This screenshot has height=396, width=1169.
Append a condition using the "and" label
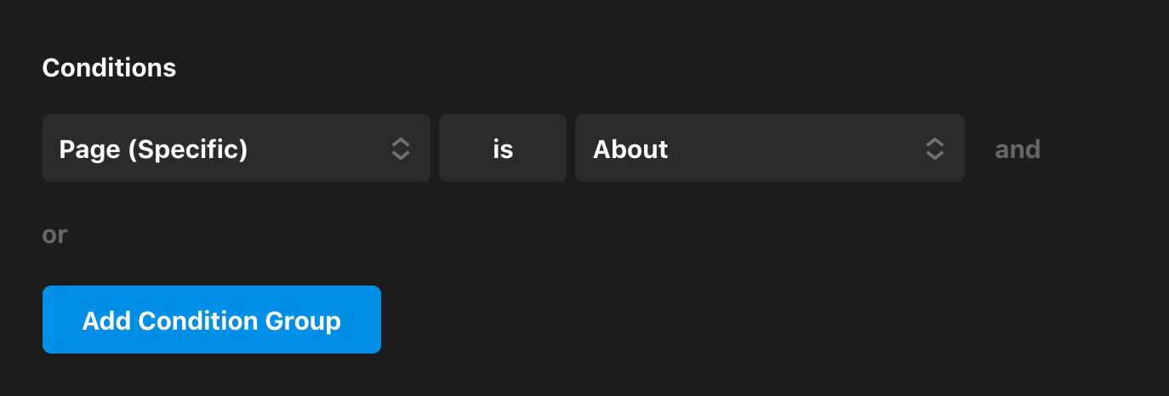[1018, 150]
